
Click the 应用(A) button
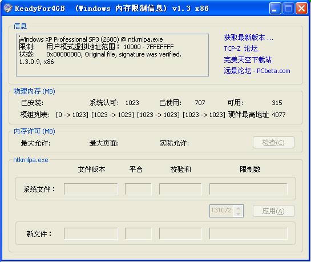coord(273,211)
